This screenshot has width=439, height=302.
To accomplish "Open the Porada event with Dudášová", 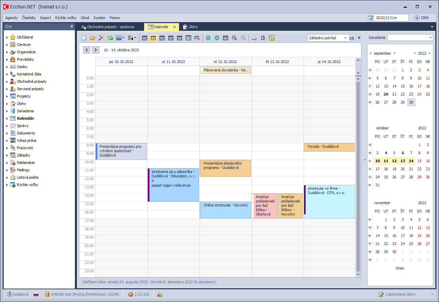I will (x=329, y=147).
